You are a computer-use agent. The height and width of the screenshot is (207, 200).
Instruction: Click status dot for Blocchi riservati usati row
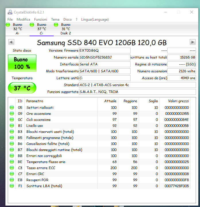coord(12,131)
